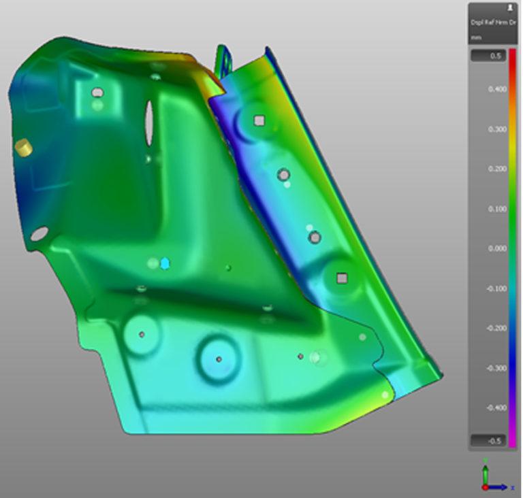
Task: Click the -0.300 tick label on the legend
Action: pos(496,368)
